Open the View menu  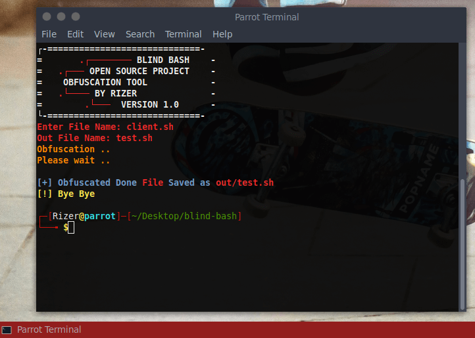(104, 34)
